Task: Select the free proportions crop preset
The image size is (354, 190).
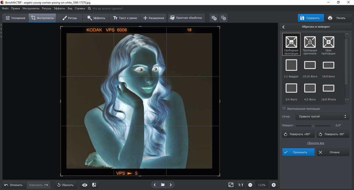Action: 291,42
